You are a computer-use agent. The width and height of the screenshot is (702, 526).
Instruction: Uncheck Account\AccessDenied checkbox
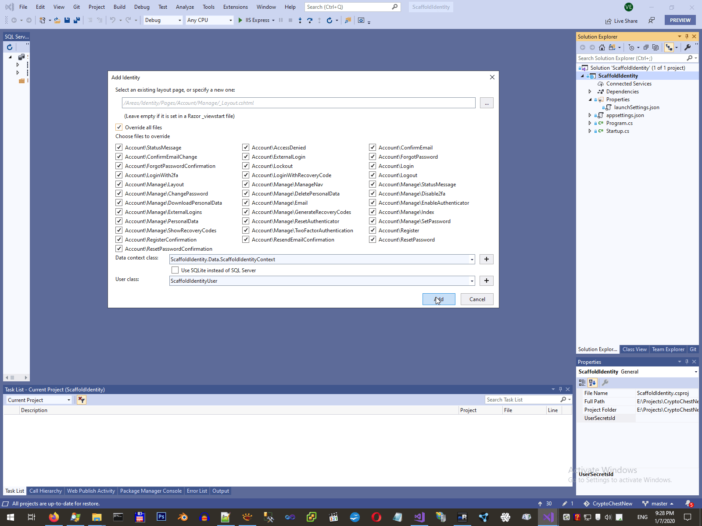246,147
